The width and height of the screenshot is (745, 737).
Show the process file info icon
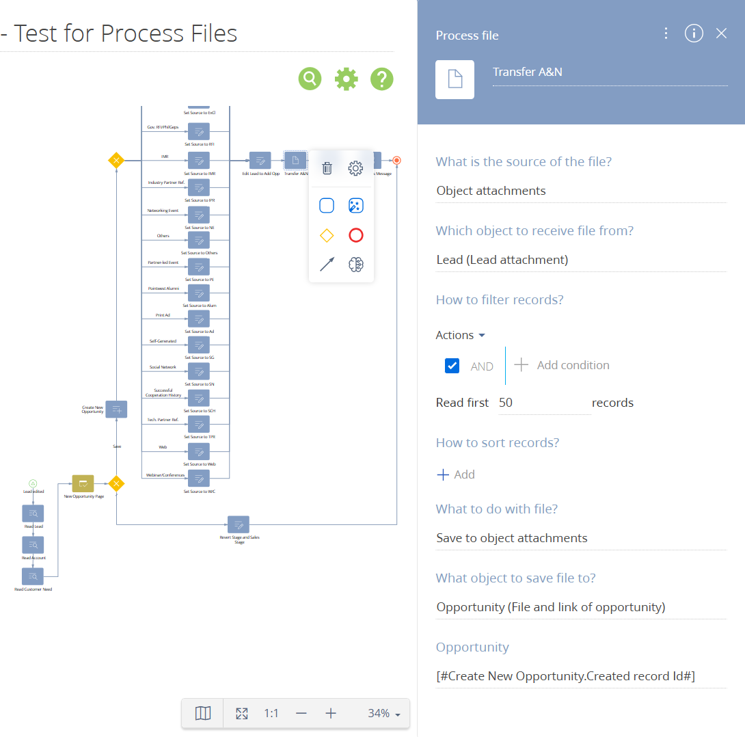coord(694,33)
